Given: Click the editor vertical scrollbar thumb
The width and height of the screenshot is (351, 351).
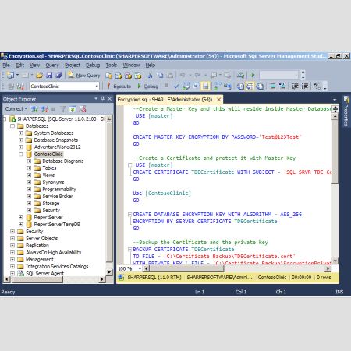Looking at the screenshot, I should pos(335,152).
